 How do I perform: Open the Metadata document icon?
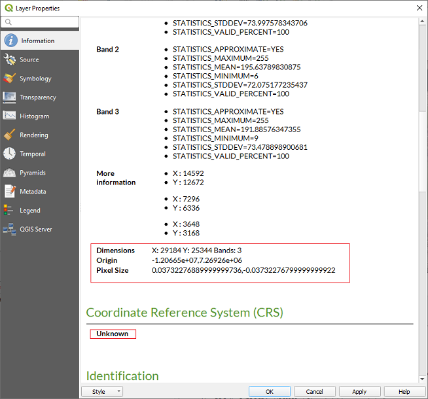coord(10,192)
